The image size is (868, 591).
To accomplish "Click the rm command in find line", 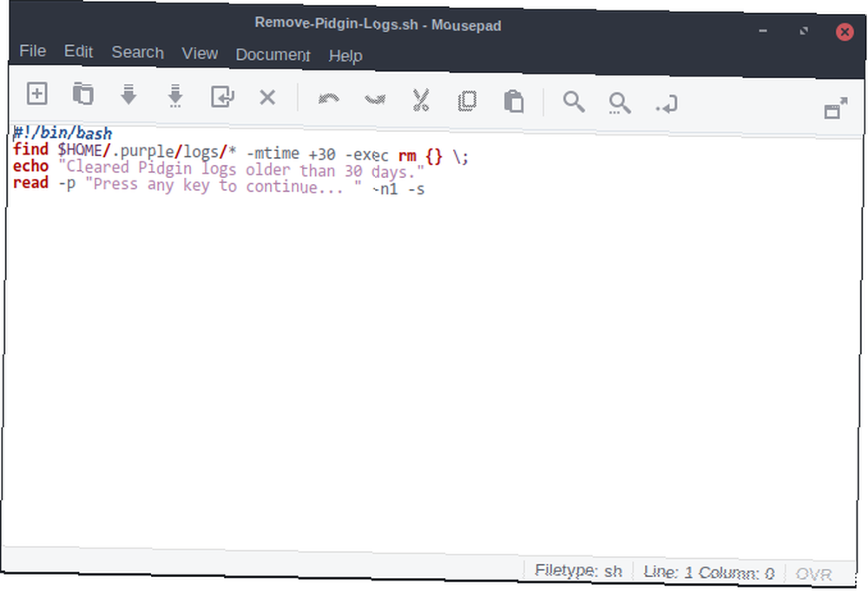I will click(x=407, y=156).
